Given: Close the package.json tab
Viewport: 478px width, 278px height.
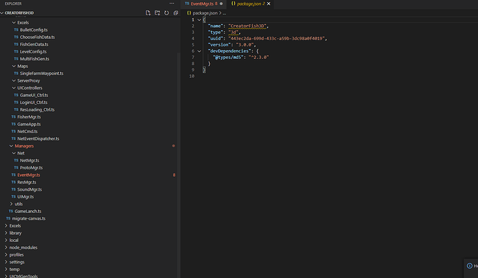Looking at the screenshot, I should (269, 3).
